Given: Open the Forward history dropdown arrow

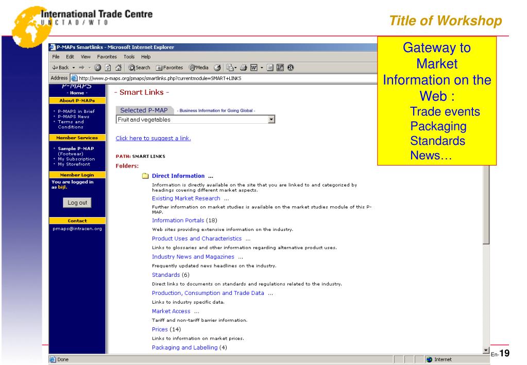Looking at the screenshot, I should [x=90, y=68].
